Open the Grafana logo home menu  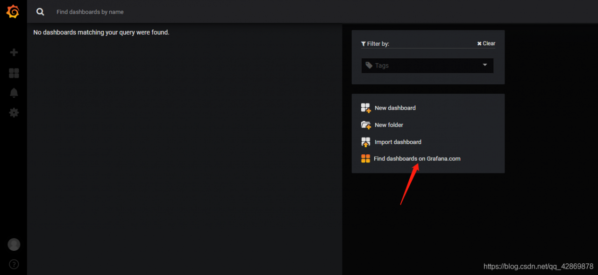[13, 12]
